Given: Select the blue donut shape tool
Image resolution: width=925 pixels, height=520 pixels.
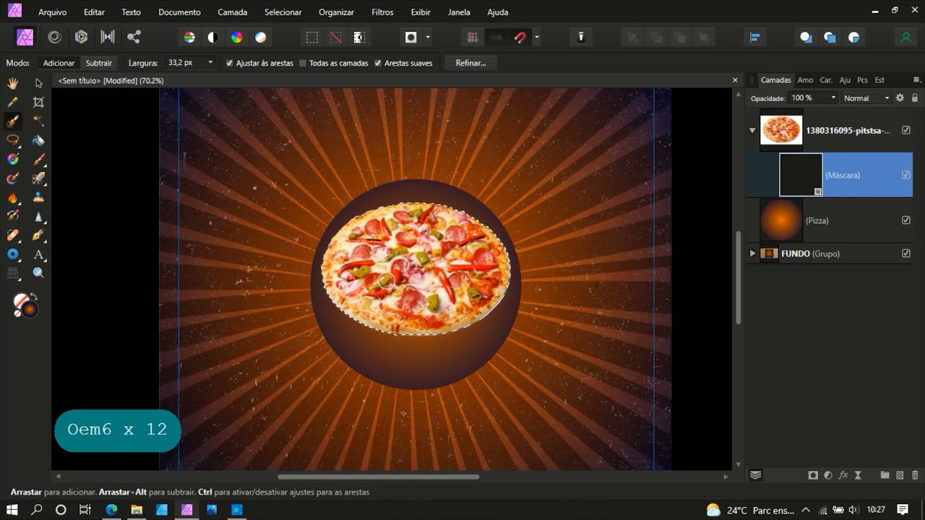Looking at the screenshot, I should [x=13, y=254].
